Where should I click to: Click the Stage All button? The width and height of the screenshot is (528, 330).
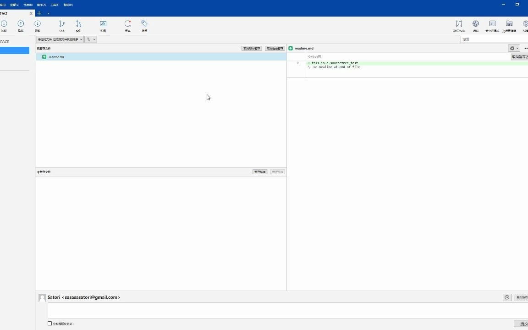259,172
